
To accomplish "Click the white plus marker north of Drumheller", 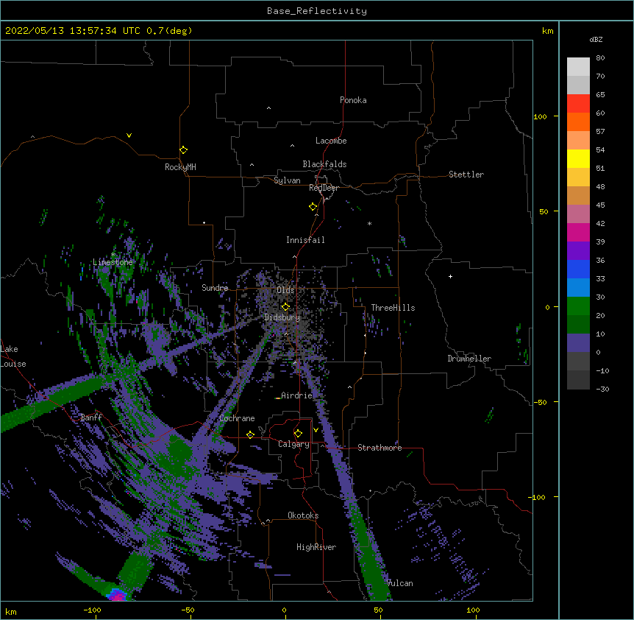I will 450,277.
